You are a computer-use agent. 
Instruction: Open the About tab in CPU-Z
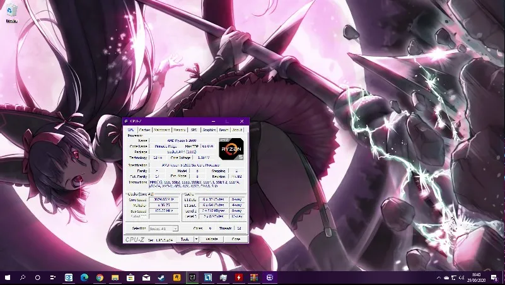[237, 130]
